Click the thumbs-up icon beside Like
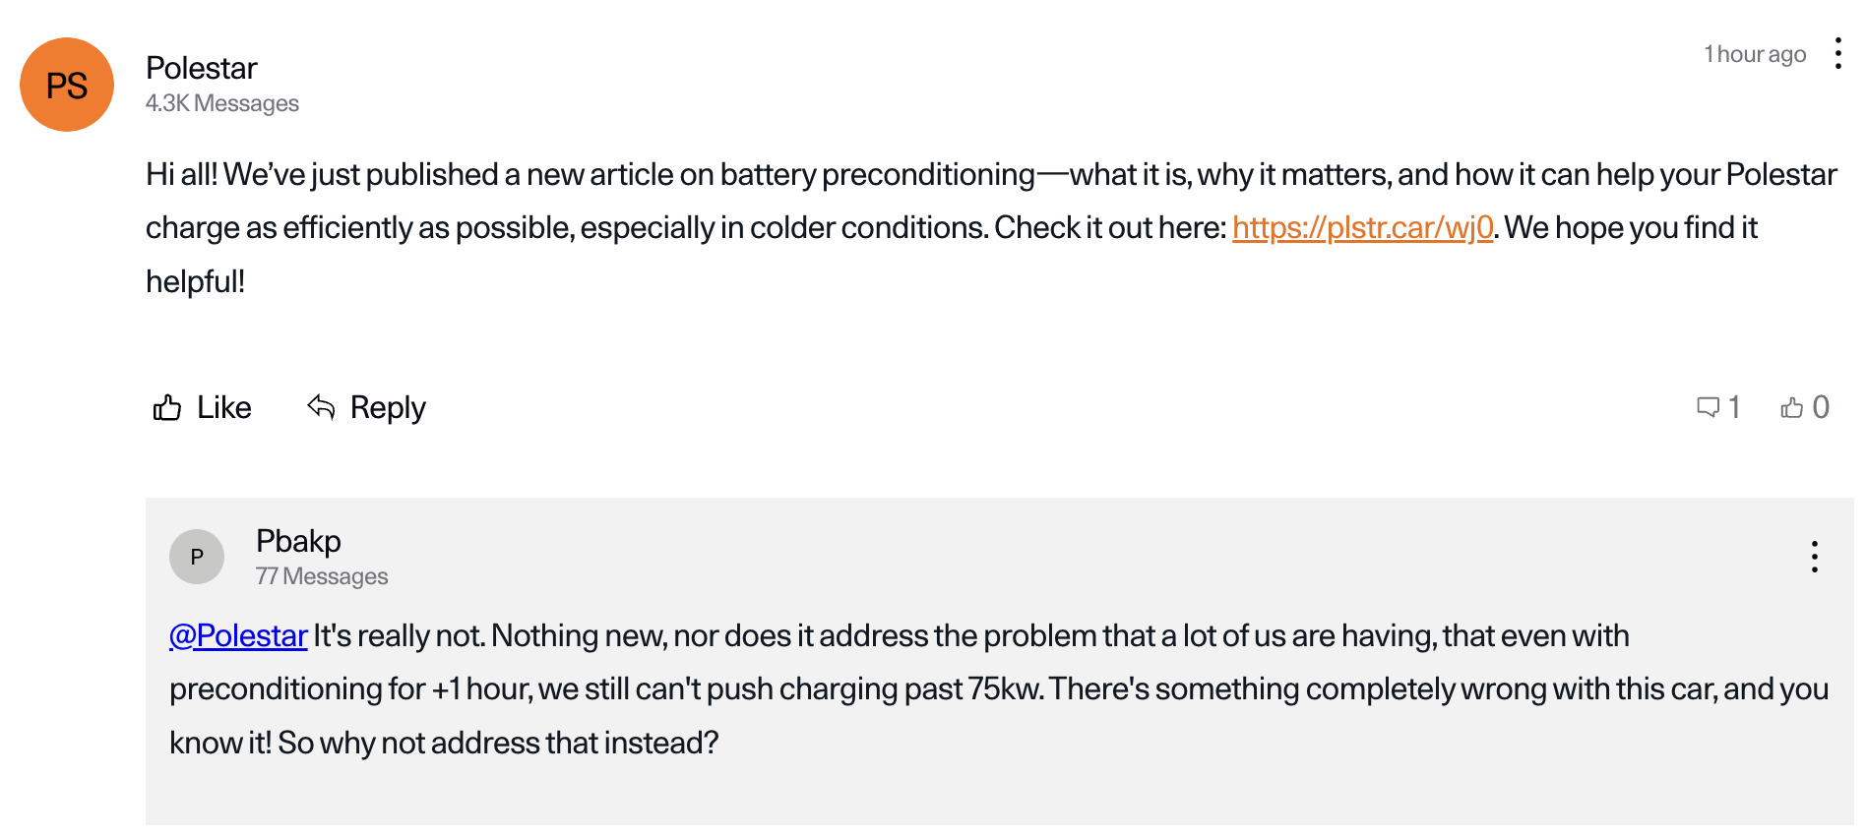 point(167,407)
